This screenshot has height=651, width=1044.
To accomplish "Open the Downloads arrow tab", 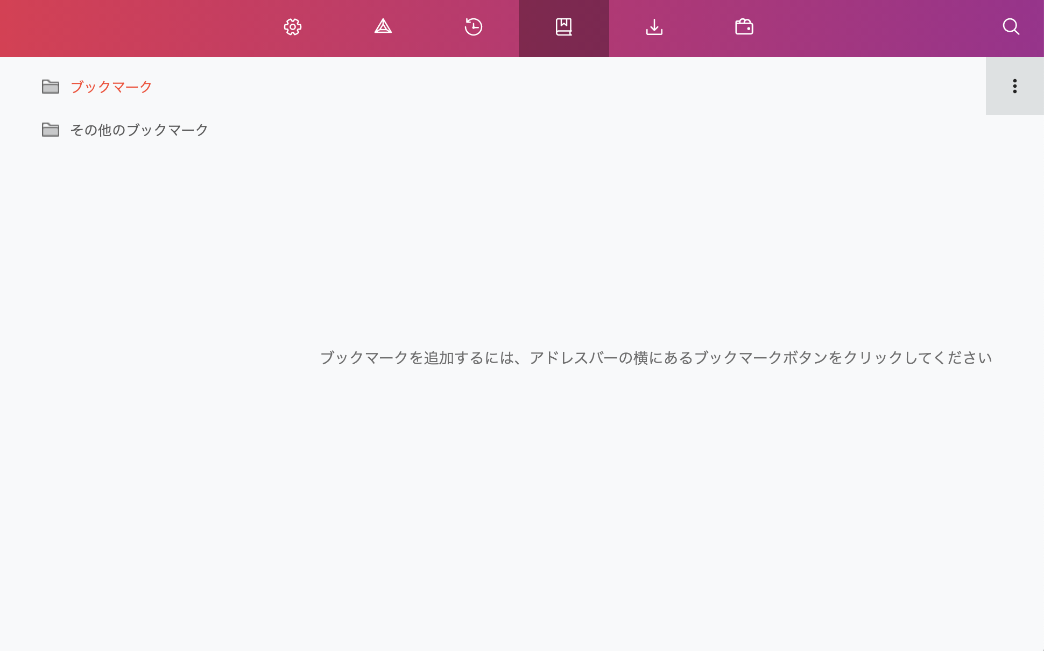I will point(654,27).
